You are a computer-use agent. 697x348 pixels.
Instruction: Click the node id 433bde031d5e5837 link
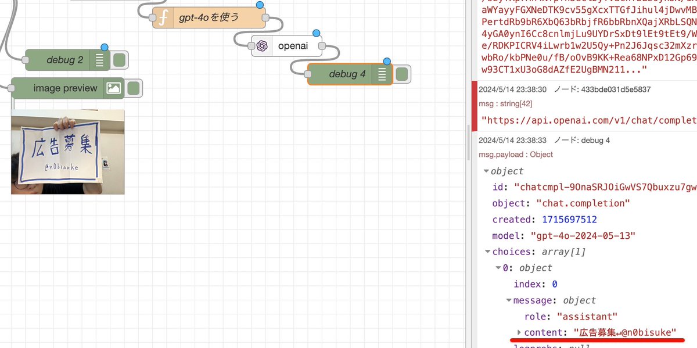coord(615,89)
